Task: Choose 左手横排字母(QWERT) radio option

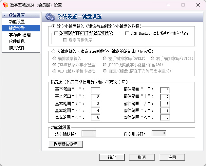Action: click(x=104, y=58)
